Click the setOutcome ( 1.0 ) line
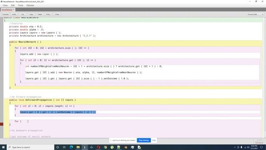 point(77,79)
